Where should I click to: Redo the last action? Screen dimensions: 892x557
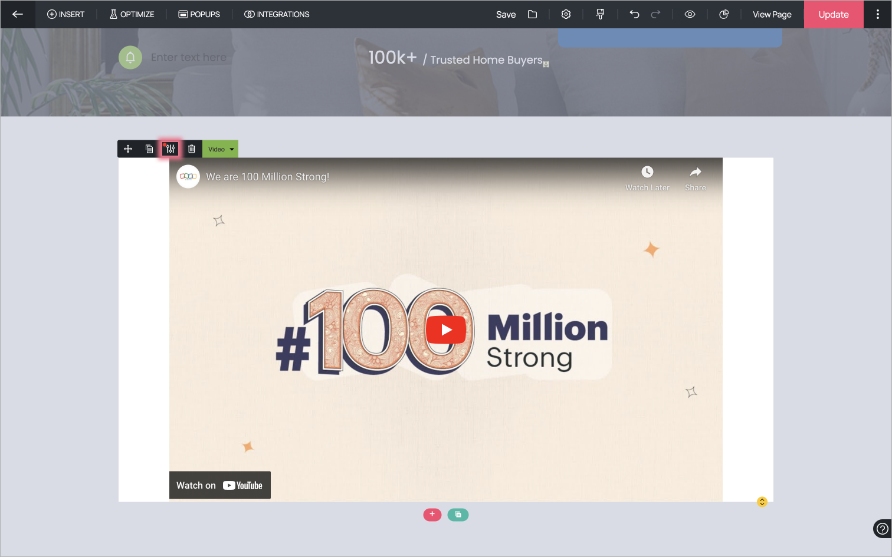655,14
